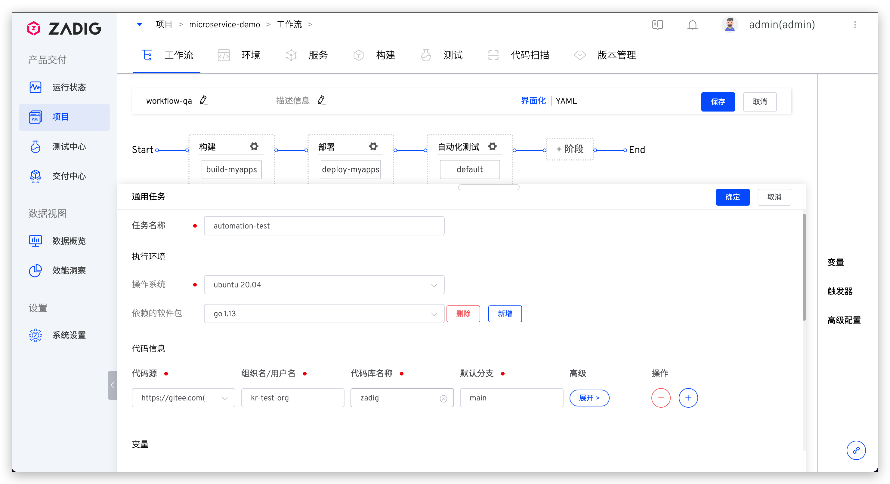Click the red minus remove repository button
Image resolution: width=890 pixels, height=484 pixels.
tap(661, 398)
